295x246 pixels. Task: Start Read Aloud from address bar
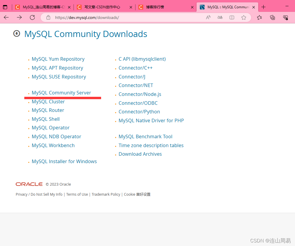tap(208, 17)
